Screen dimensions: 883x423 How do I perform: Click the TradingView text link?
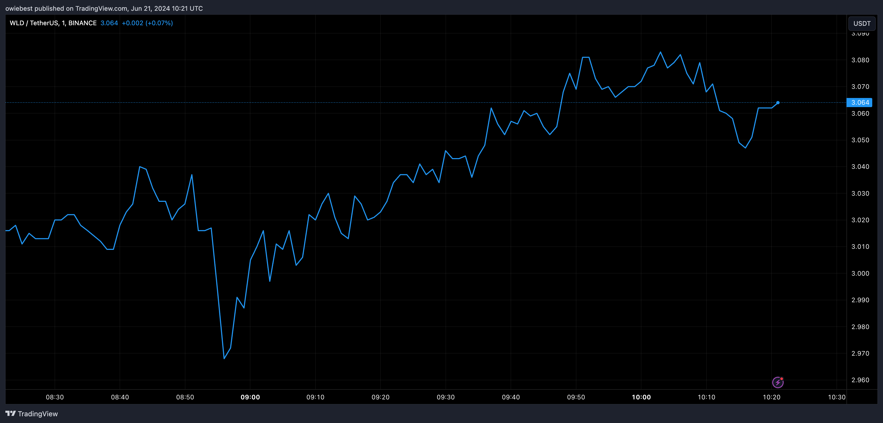pyautogui.click(x=38, y=414)
